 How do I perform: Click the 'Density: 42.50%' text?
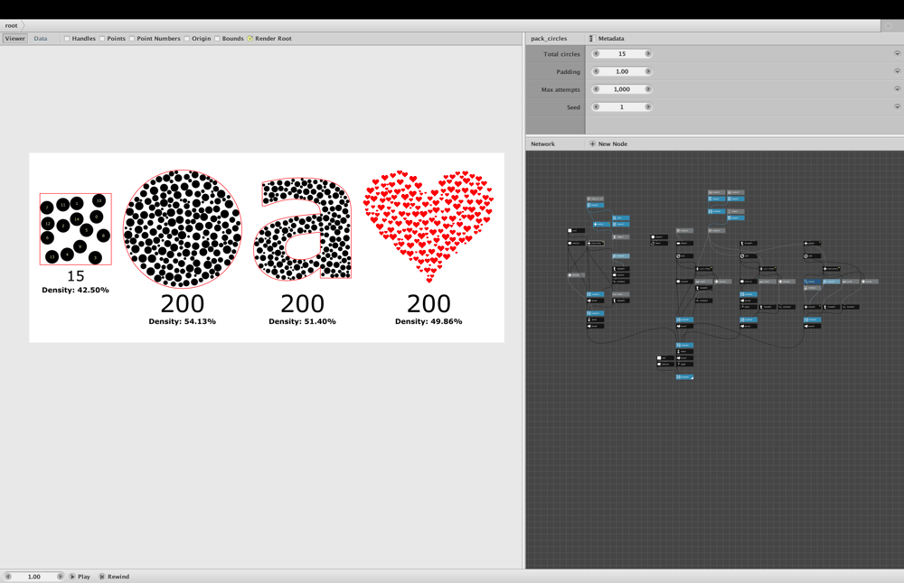(76, 290)
